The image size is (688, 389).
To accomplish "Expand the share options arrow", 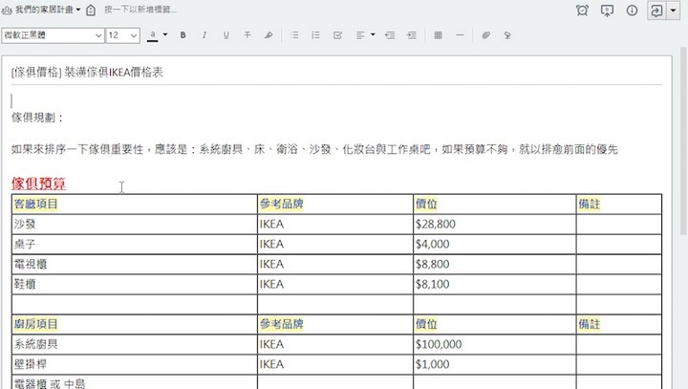I will click(674, 11).
